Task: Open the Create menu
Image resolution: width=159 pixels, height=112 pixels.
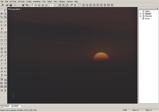Action: pyautogui.click(x=29, y=2)
